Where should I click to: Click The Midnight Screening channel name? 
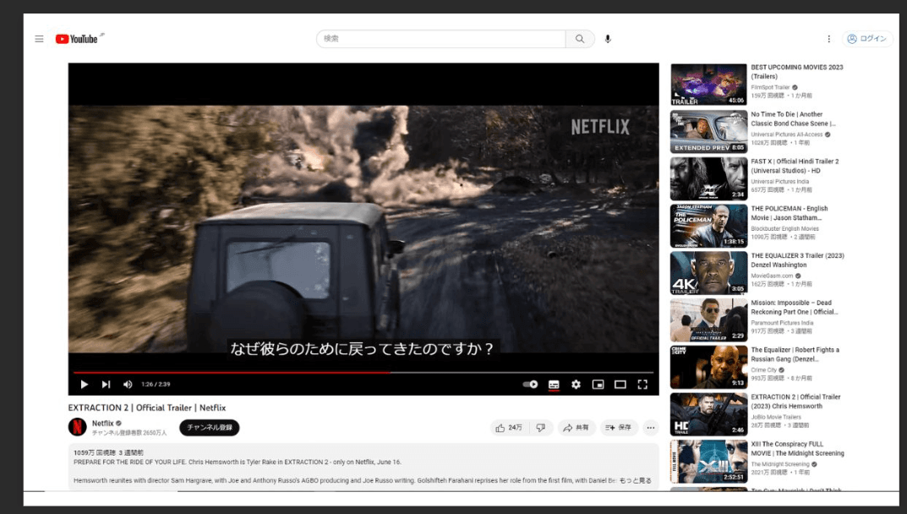point(779,464)
